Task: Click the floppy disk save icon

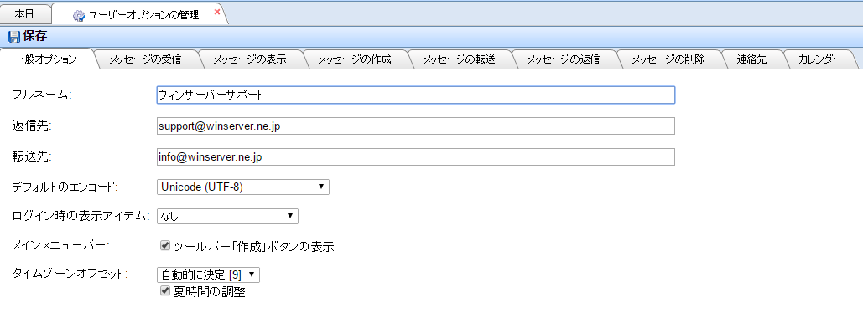Action: pos(13,37)
